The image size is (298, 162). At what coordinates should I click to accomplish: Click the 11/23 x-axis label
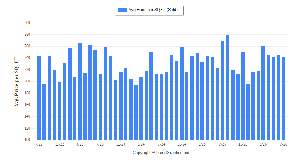(x=120, y=144)
